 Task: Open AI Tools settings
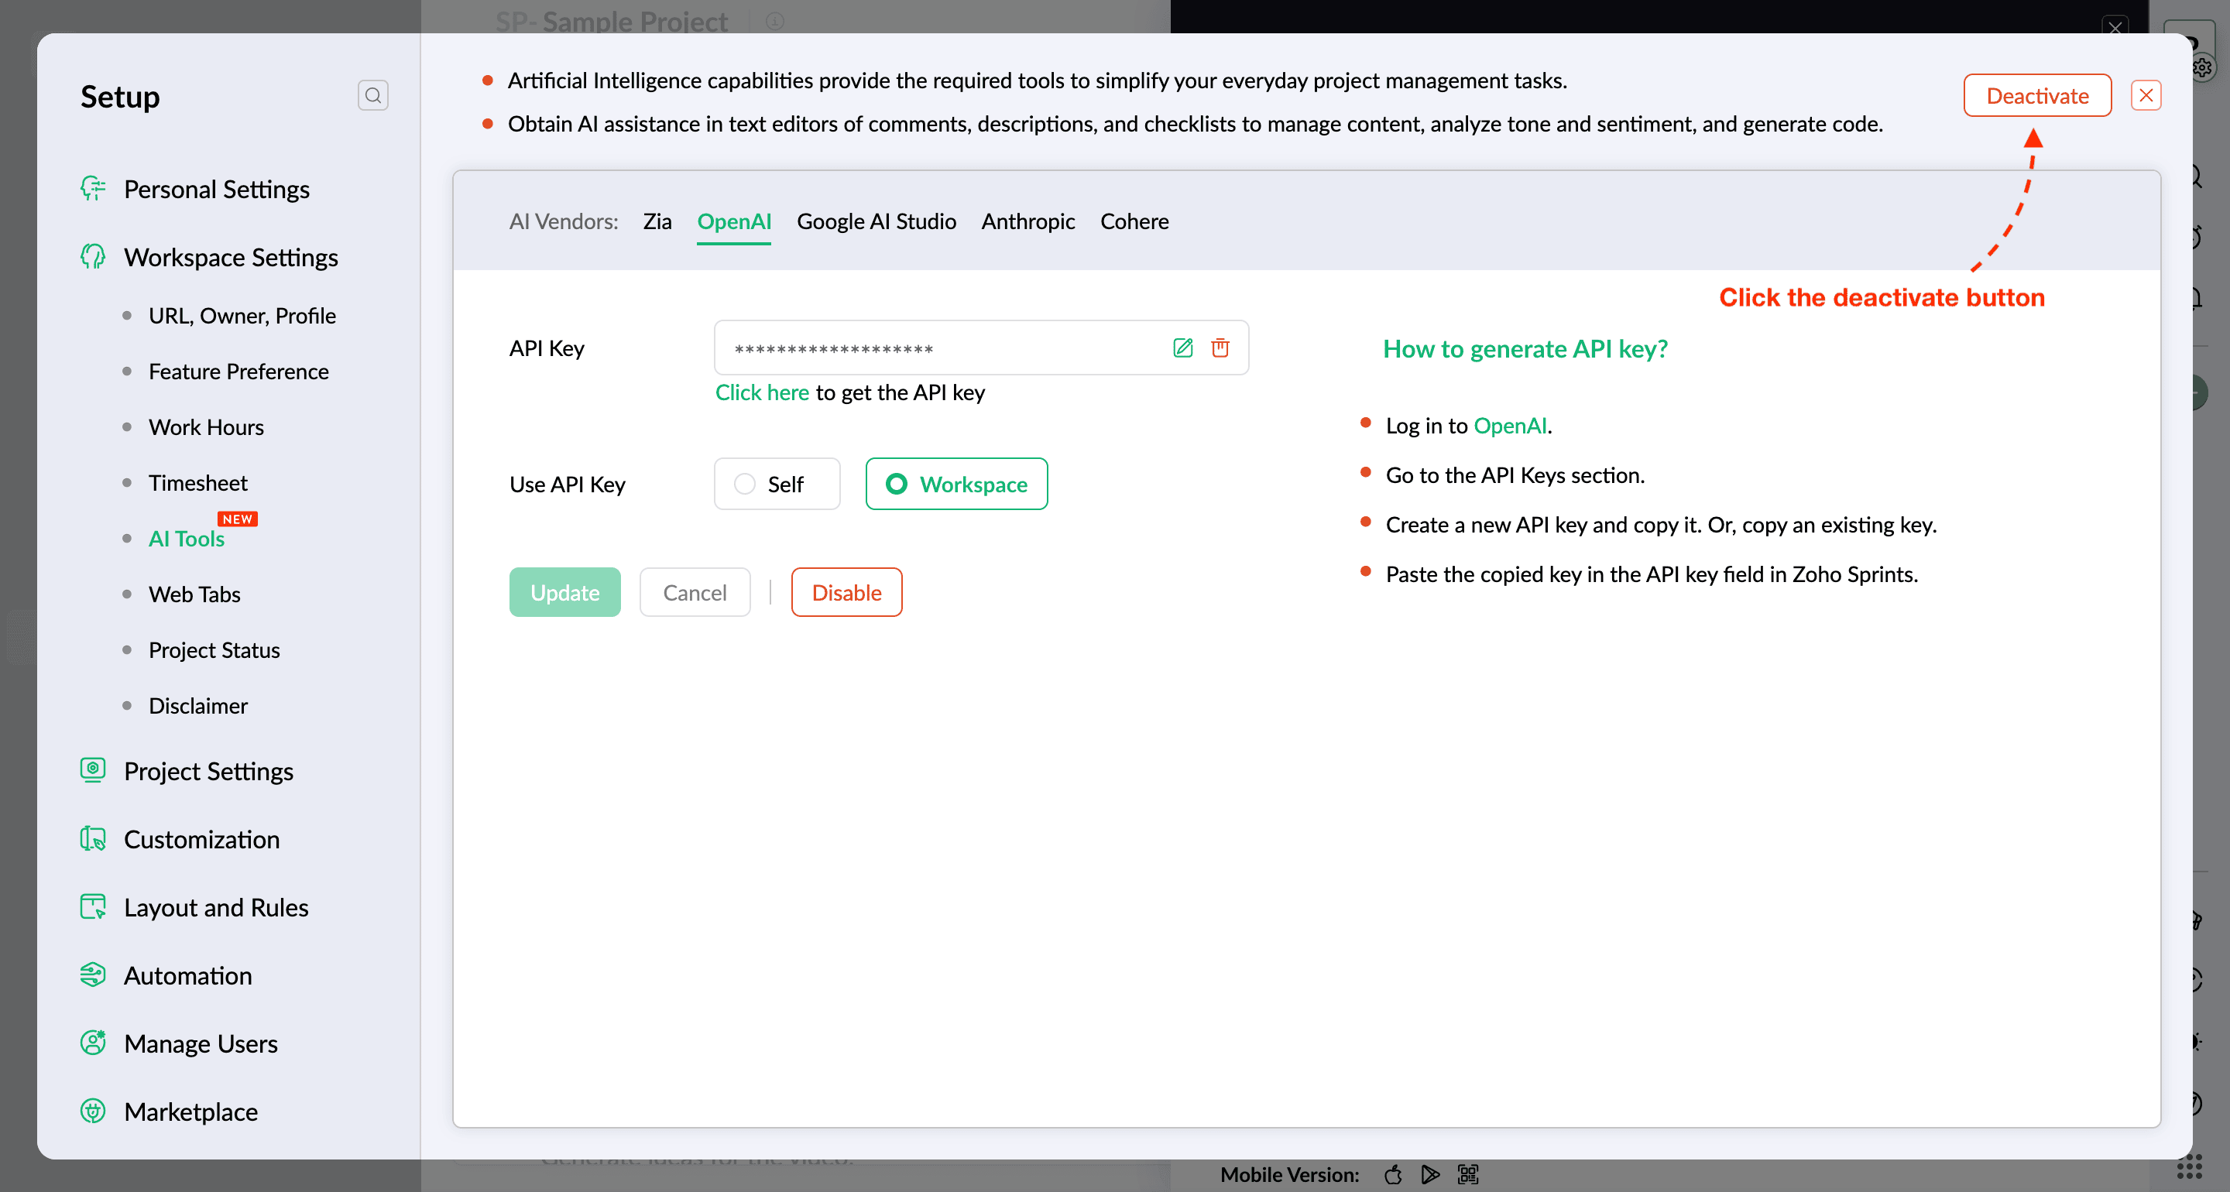pyautogui.click(x=186, y=539)
